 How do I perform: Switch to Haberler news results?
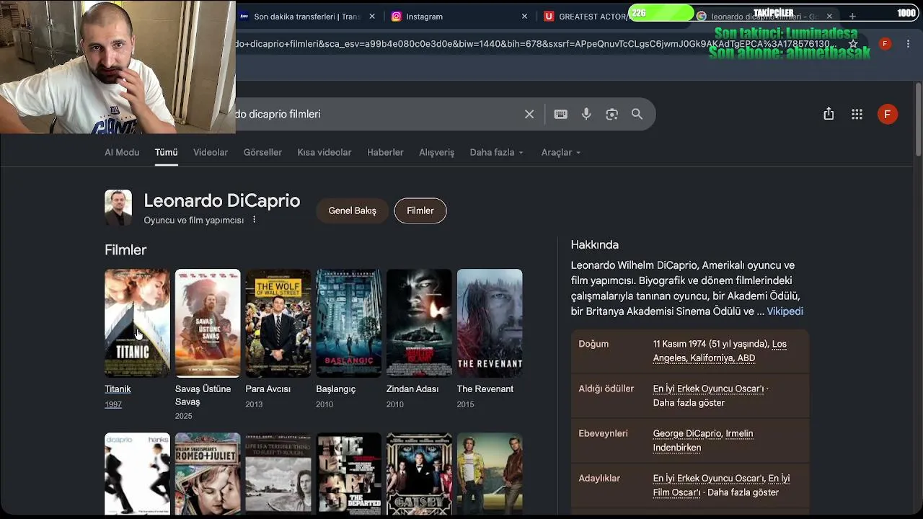tap(385, 152)
